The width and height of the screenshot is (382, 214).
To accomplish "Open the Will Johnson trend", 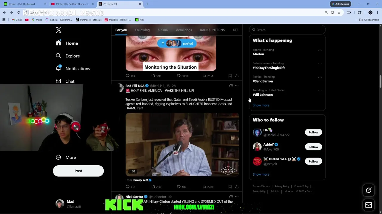I will tap(263, 95).
